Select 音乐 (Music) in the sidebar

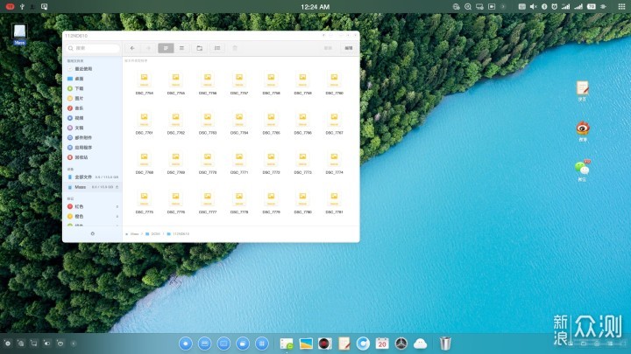click(x=79, y=108)
